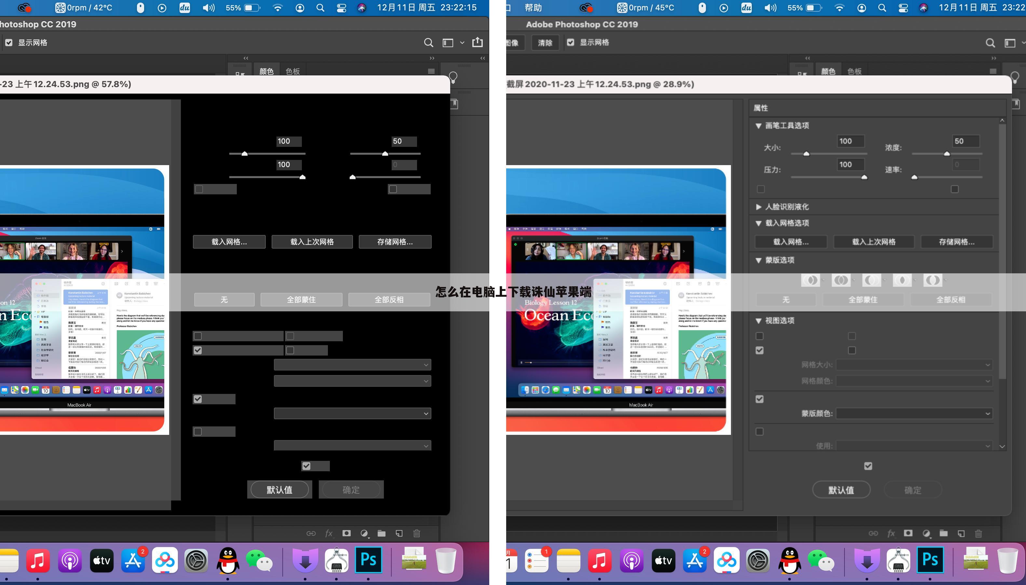Image resolution: width=1026 pixels, height=585 pixels.
Task: Click the link layers icon in right screenshot
Action: [873, 533]
